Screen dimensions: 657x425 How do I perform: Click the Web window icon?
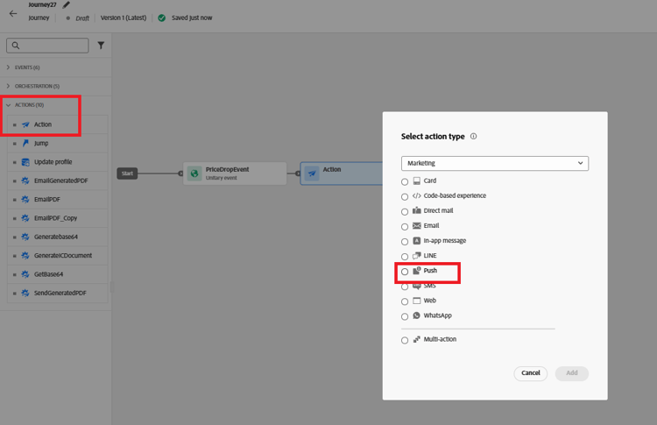[416, 301]
